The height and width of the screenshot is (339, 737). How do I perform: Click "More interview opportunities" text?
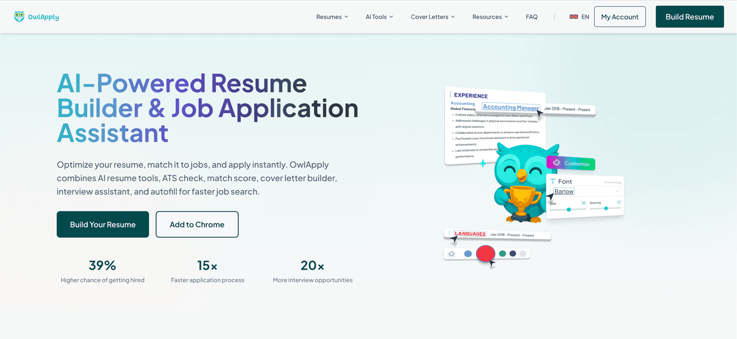tap(312, 280)
